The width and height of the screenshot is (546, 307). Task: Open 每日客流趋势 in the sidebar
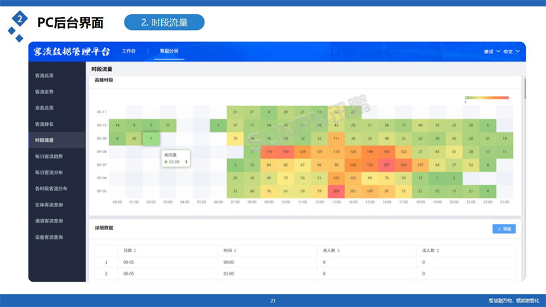pos(49,156)
